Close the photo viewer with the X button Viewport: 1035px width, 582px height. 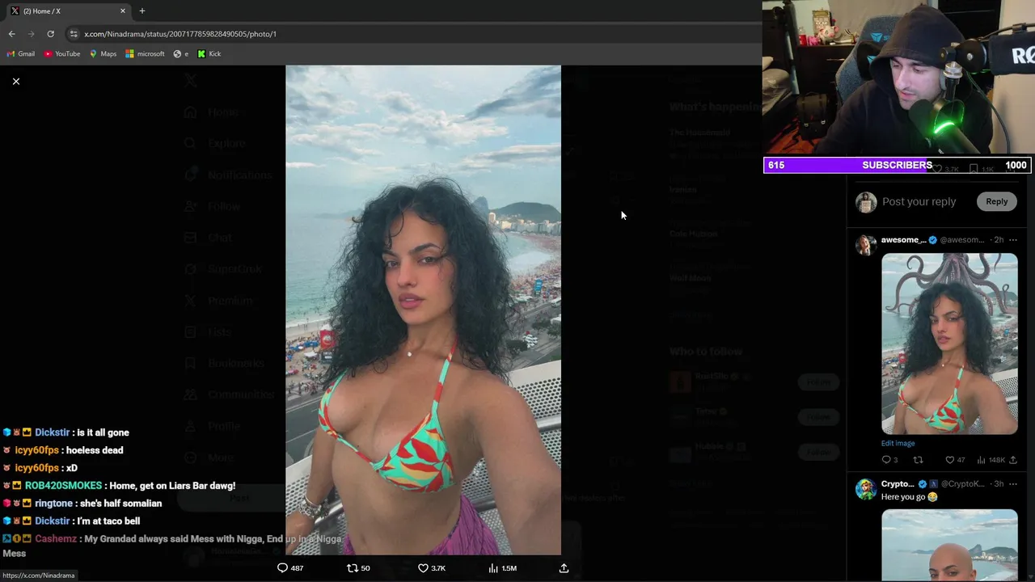[15, 82]
